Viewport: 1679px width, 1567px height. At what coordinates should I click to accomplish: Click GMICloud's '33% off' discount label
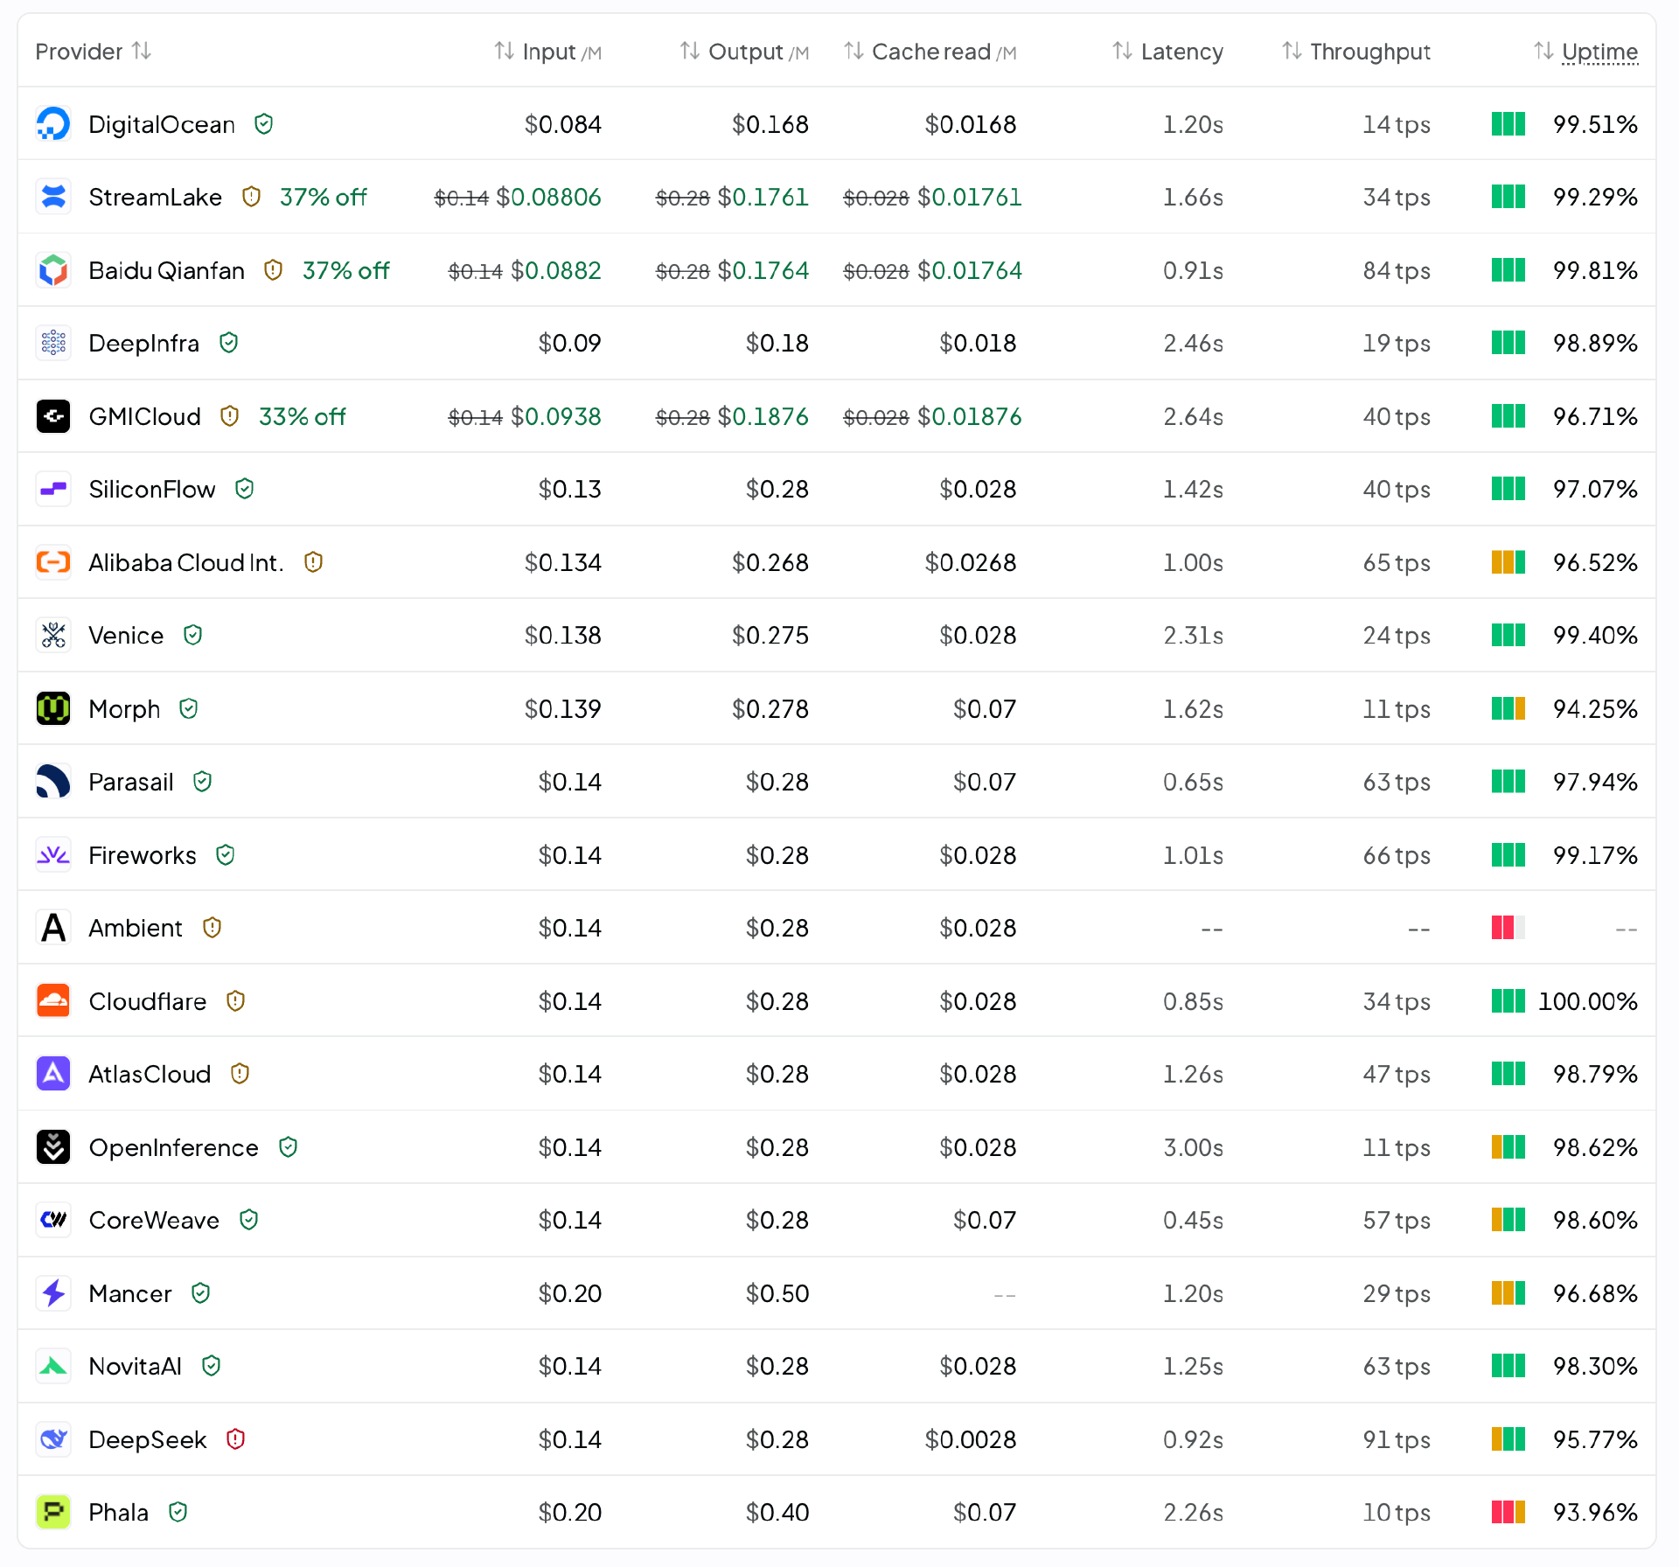303,416
